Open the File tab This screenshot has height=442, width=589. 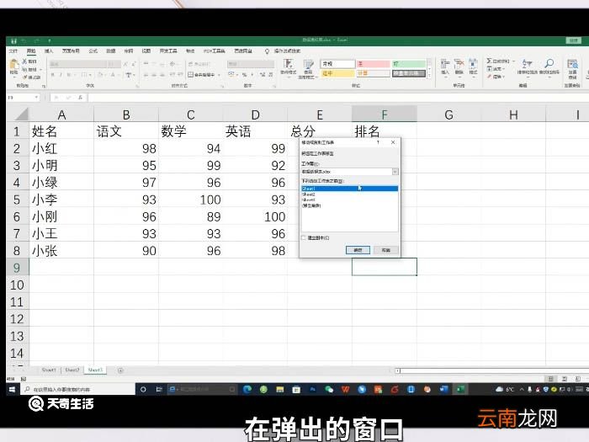[x=13, y=51]
